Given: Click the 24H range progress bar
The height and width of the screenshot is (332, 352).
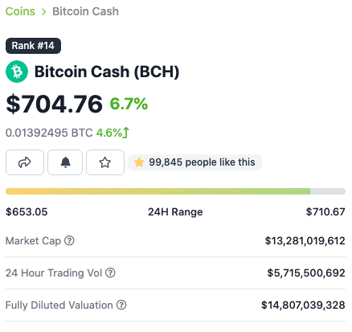Looking at the screenshot, I should tap(175, 191).
